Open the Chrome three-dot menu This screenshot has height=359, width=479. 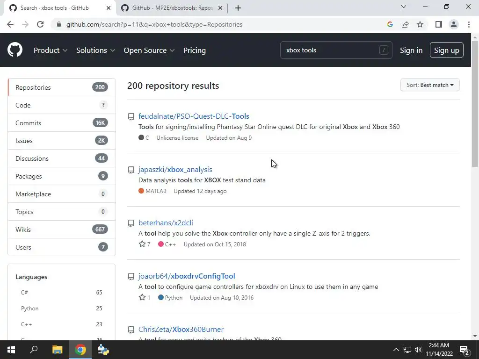(469, 24)
